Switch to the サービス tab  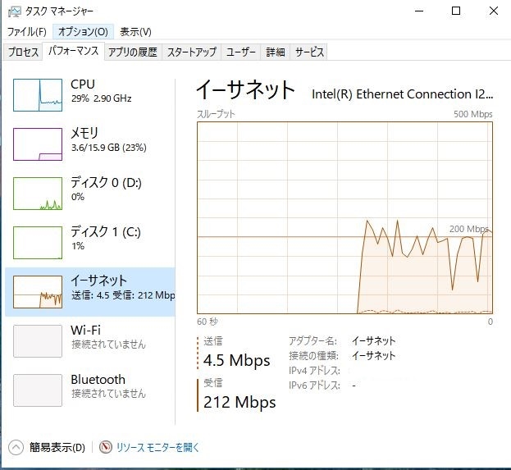coord(309,52)
